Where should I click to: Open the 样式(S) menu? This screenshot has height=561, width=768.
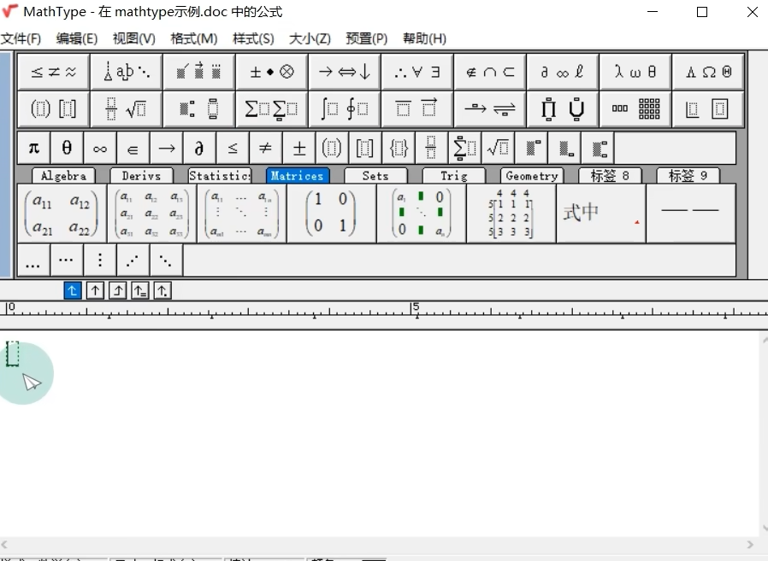[x=253, y=38]
